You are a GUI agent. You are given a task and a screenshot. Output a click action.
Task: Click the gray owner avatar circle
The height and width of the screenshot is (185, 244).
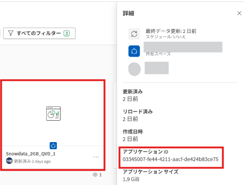[134, 69]
